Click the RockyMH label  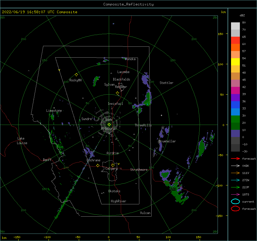point(75,80)
